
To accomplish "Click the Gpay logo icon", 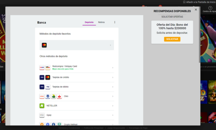I will tap(42, 115).
